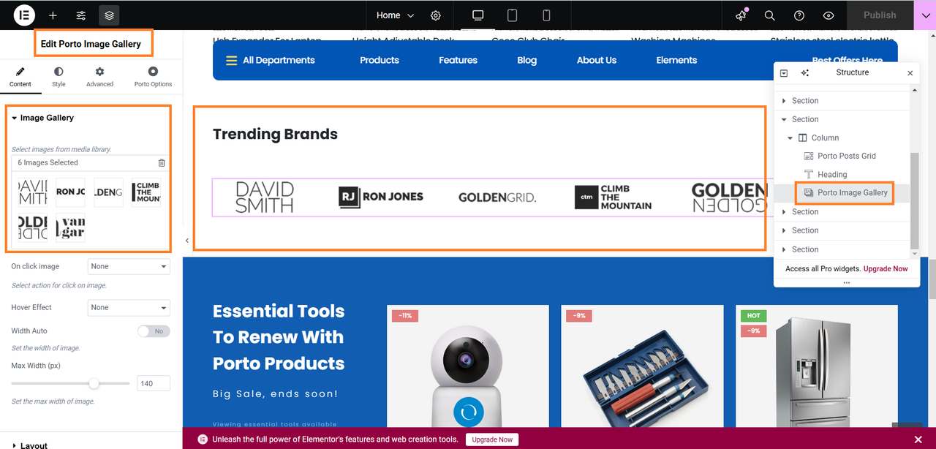Dismiss the bottom Elementor banner
The width and height of the screenshot is (936, 449).
point(918,439)
